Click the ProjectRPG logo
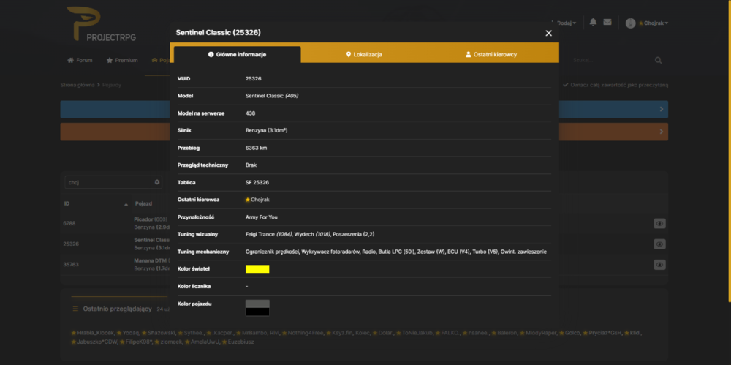This screenshot has height=365, width=731. tap(101, 24)
